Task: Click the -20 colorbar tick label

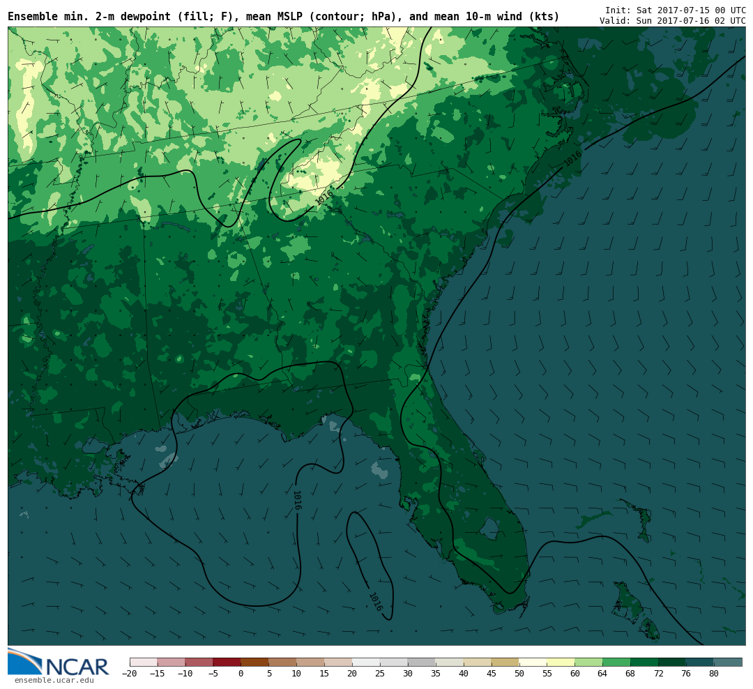Action: [x=130, y=674]
